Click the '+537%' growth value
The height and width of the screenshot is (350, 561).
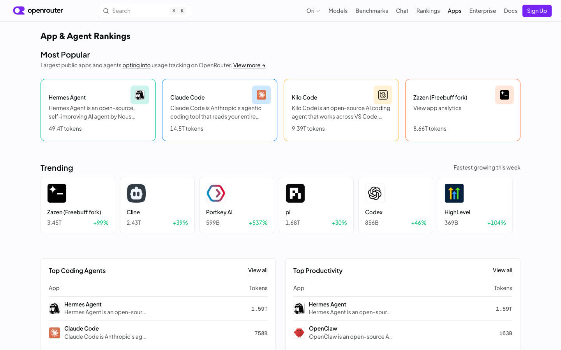tap(258, 223)
